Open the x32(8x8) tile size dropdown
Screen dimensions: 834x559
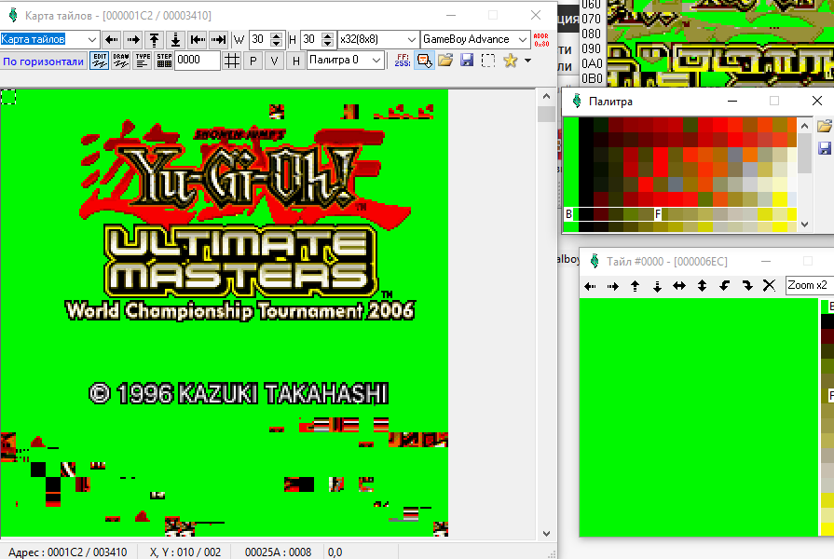(x=411, y=39)
